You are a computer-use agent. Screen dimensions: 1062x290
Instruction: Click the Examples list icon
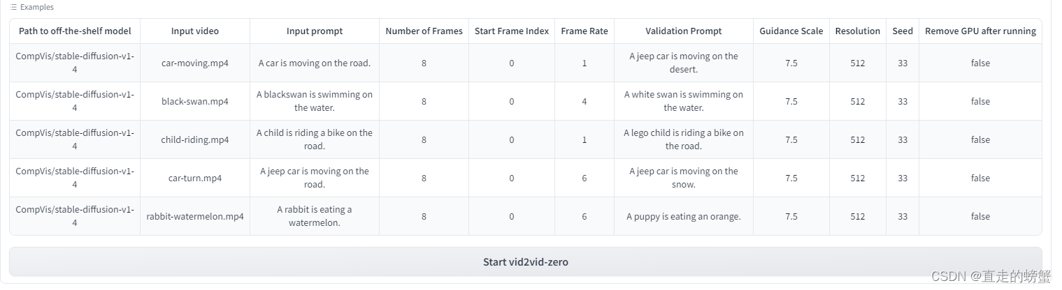13,7
